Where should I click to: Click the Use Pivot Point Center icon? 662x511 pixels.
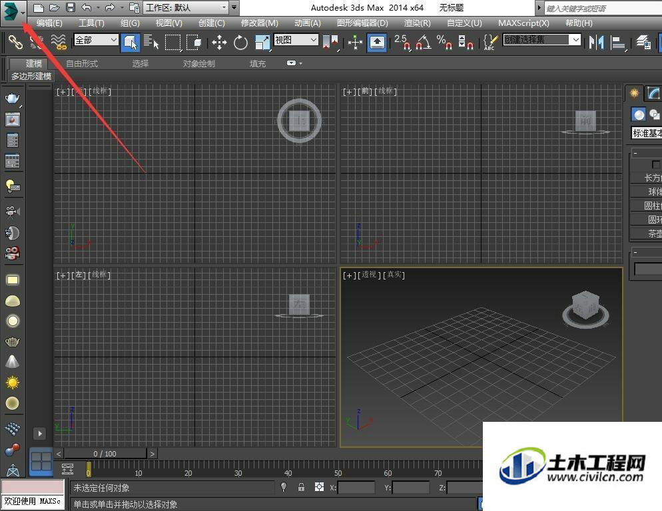click(x=330, y=42)
